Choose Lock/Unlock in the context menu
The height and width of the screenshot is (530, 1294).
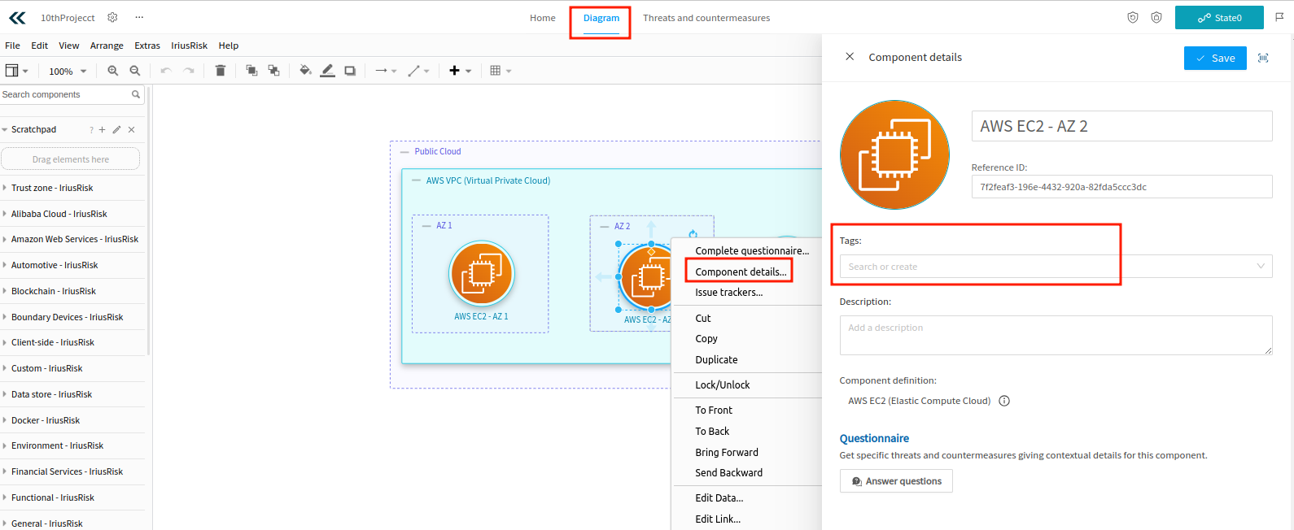pyautogui.click(x=722, y=384)
